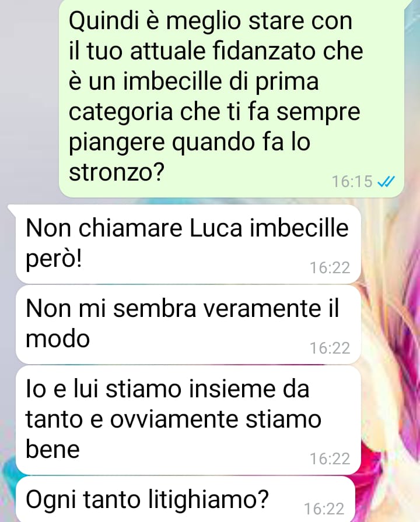Tap the 16:22 timestamp under 'però!'
The width and height of the screenshot is (420, 522).
330,267
